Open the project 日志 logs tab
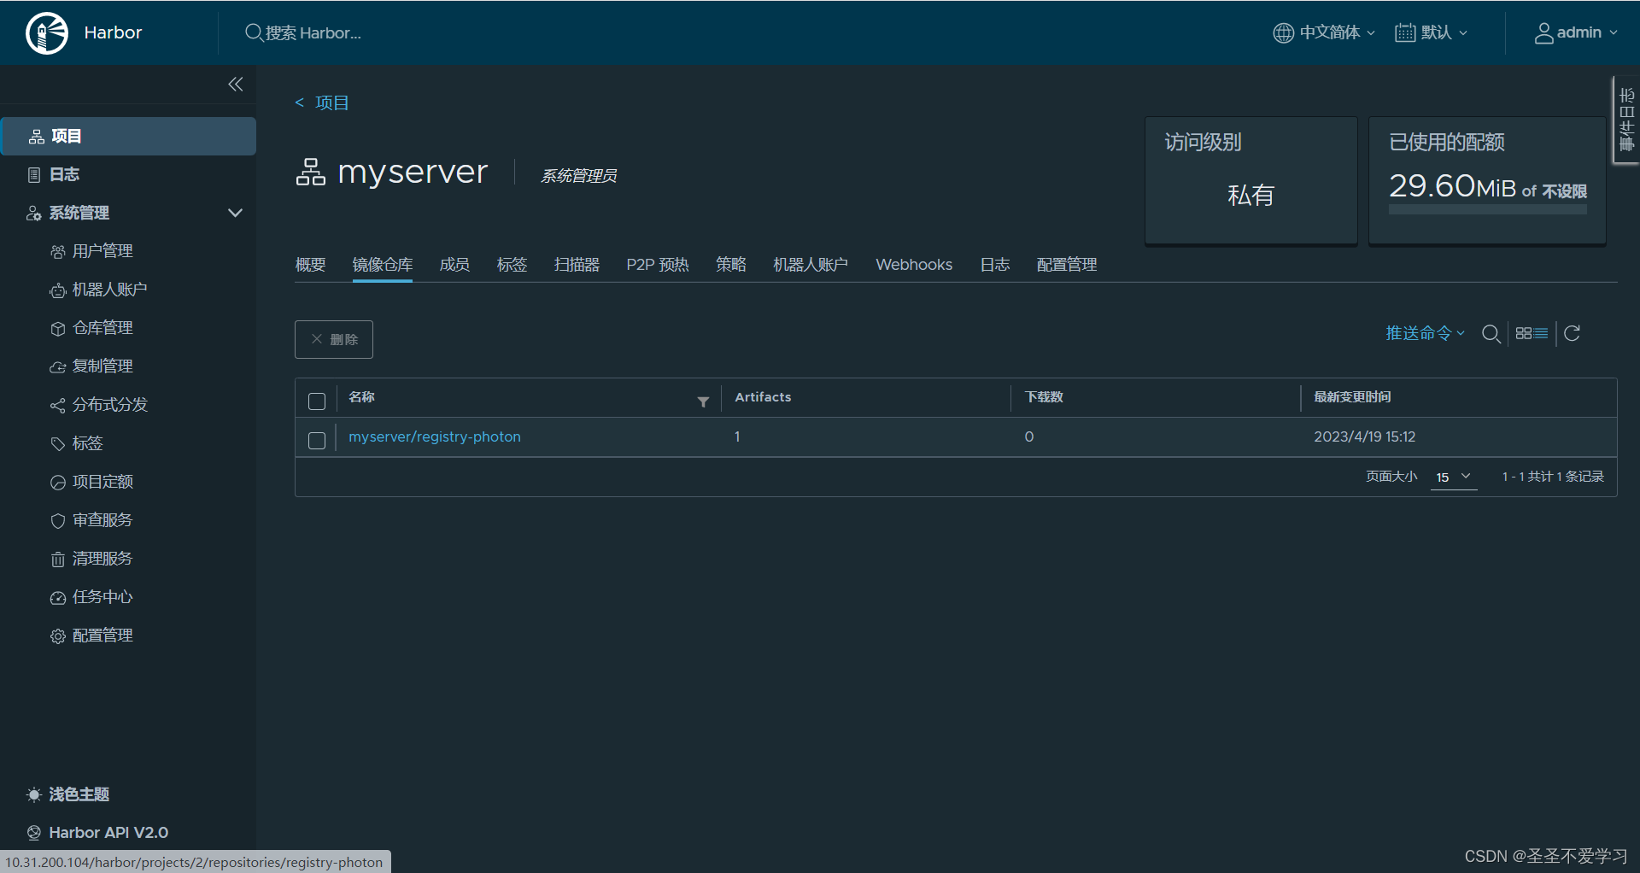 point(994,265)
